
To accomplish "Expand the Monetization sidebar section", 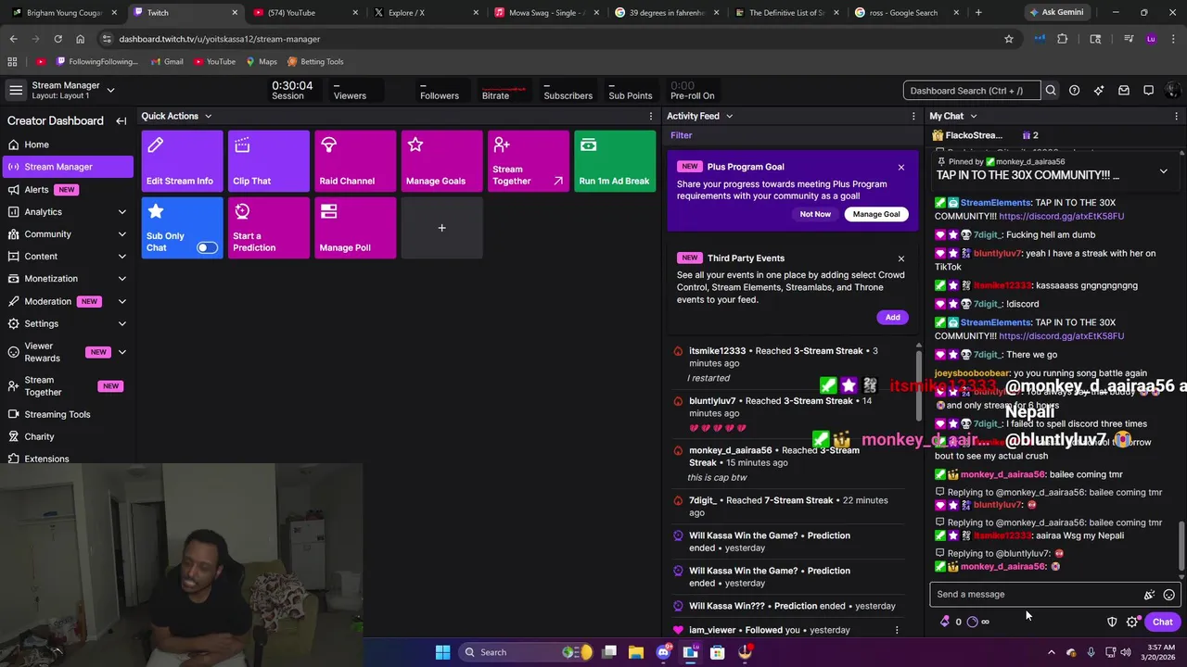I will point(121,279).
